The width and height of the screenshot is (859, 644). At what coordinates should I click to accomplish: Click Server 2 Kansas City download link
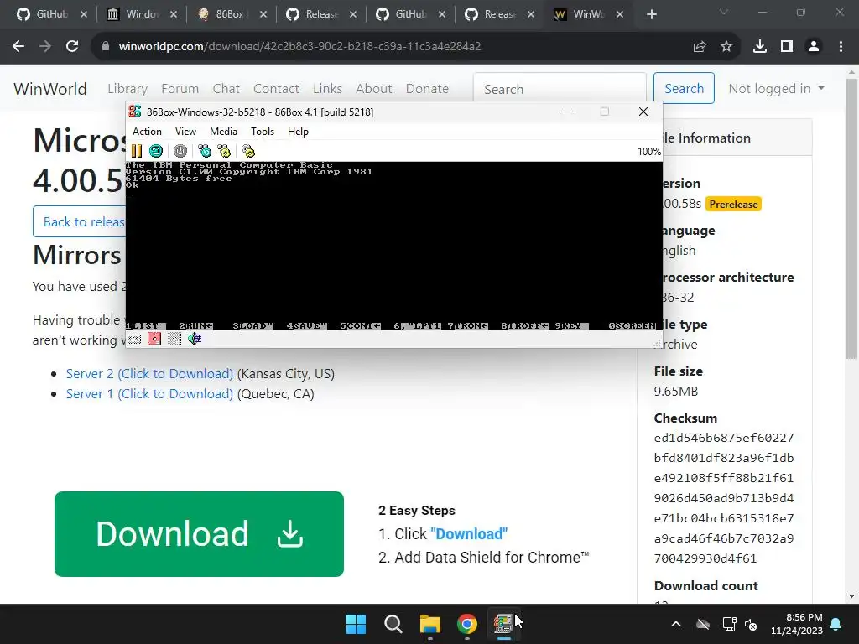[149, 373]
